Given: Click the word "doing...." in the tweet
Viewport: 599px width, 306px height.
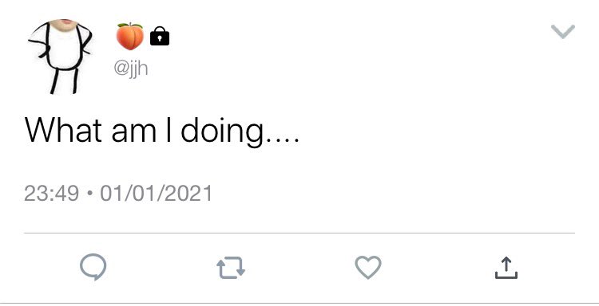Looking at the screenshot, I should [240, 131].
